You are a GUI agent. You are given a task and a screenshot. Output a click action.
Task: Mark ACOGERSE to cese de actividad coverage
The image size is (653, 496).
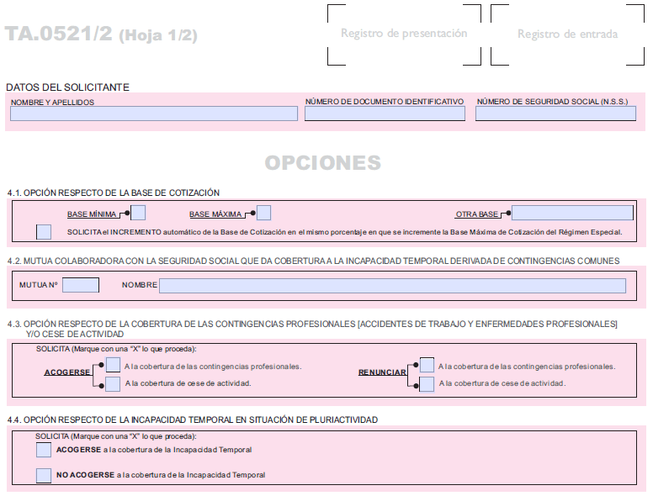click(114, 384)
